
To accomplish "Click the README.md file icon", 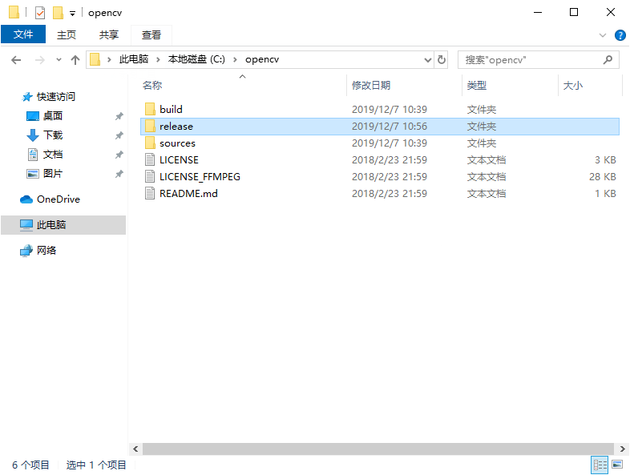I will click(x=150, y=194).
